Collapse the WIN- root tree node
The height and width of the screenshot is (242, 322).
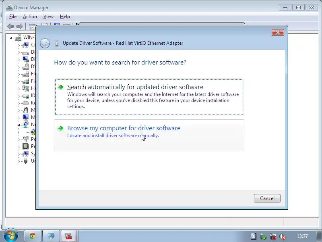[11, 38]
